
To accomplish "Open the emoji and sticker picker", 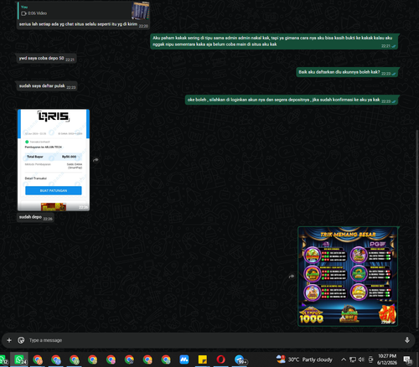I will pos(21,340).
